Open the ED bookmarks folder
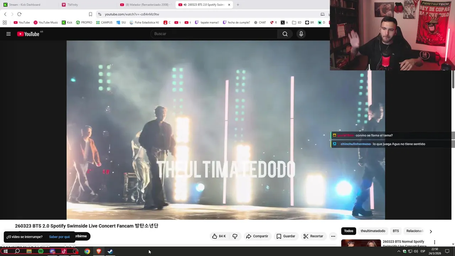 pyautogui.click(x=296, y=22)
